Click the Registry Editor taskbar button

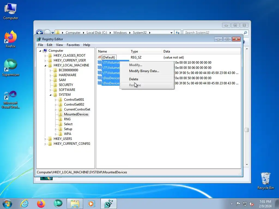[x=108, y=204]
